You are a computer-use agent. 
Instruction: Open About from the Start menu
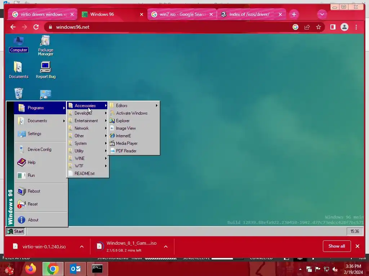[x=40, y=220]
